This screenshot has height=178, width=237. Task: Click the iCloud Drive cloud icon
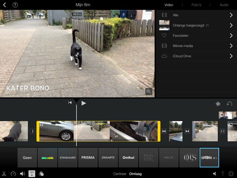click(164, 56)
